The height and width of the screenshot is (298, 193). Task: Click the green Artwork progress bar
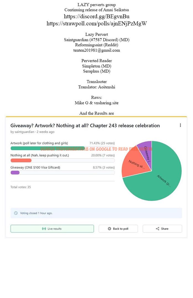47,148
